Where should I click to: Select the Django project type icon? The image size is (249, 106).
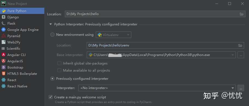(x=4, y=17)
